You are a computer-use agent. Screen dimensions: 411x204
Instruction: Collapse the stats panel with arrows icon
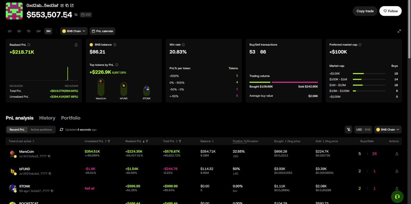[399, 31]
